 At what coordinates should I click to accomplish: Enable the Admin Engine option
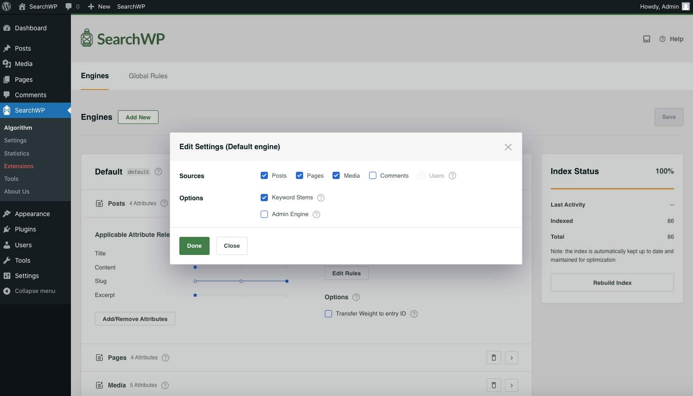click(x=264, y=214)
